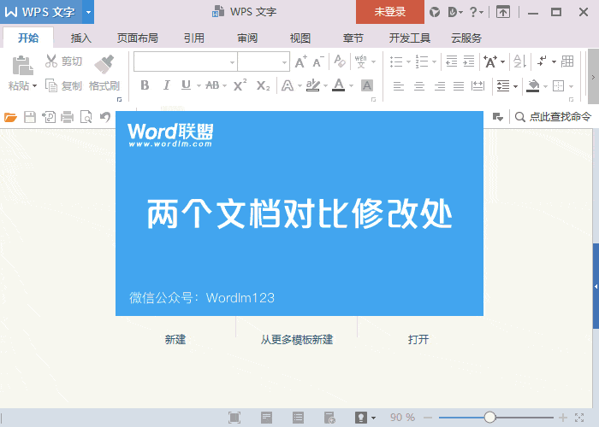Screen dimensions: 599x427
Task: Decrease font size with A- icon
Action: tap(318, 61)
